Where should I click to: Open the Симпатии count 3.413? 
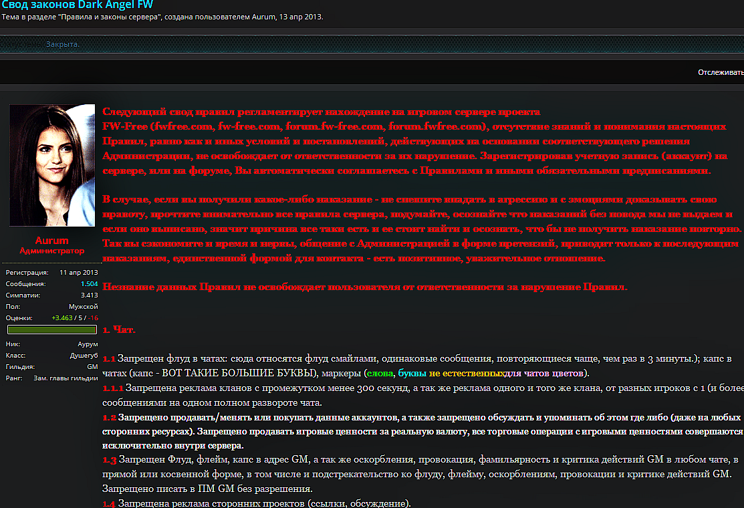pyautogui.click(x=89, y=295)
